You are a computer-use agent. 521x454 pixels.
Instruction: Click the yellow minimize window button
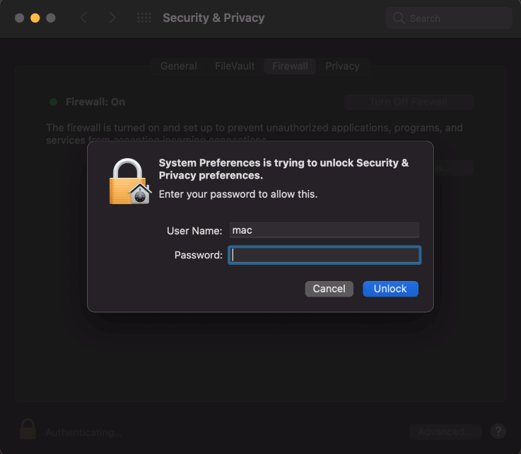pyautogui.click(x=35, y=18)
